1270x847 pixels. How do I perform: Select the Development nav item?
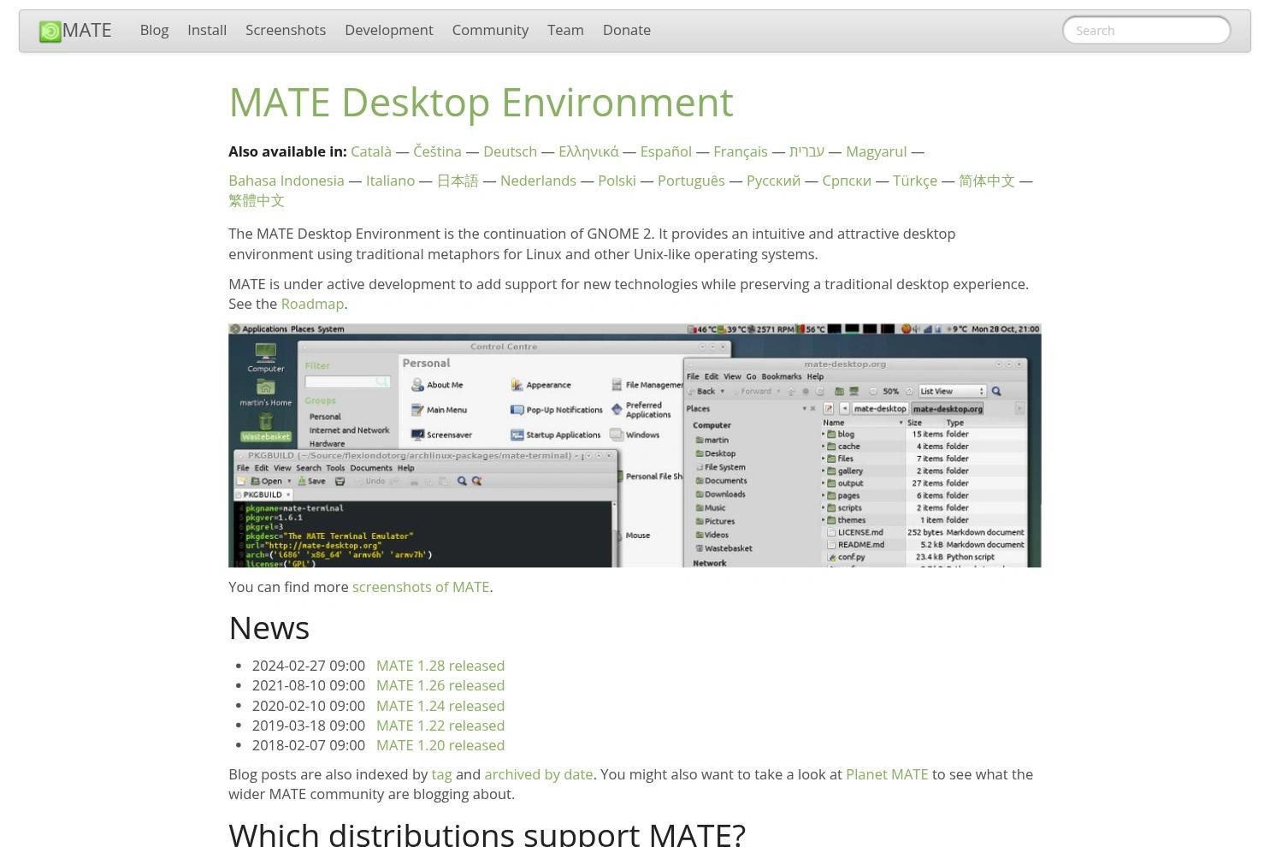389,30
